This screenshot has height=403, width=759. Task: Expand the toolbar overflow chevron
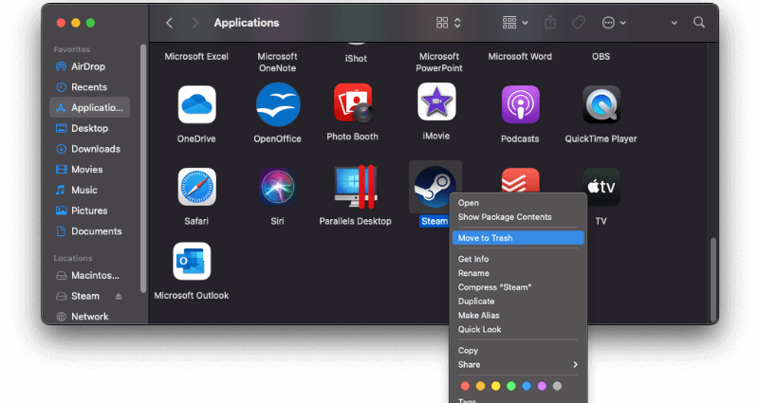pyautogui.click(x=675, y=23)
